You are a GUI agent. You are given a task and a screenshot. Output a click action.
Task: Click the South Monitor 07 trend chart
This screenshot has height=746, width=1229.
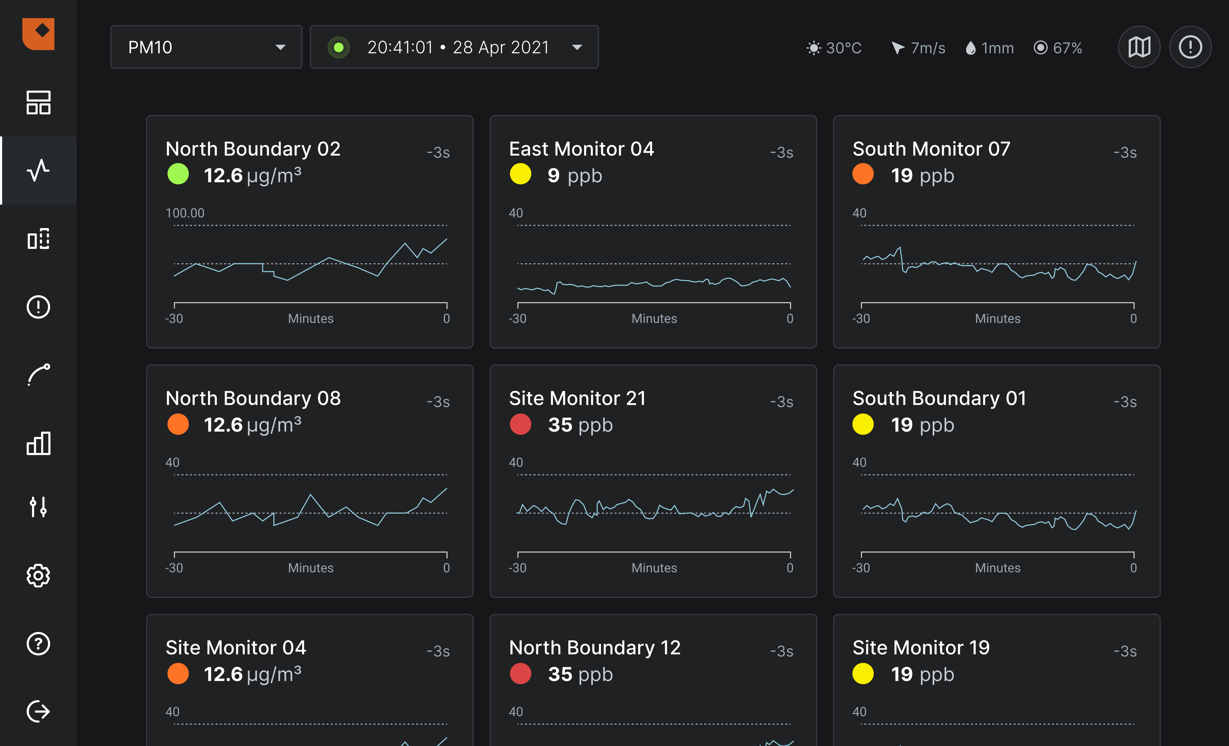(x=997, y=264)
